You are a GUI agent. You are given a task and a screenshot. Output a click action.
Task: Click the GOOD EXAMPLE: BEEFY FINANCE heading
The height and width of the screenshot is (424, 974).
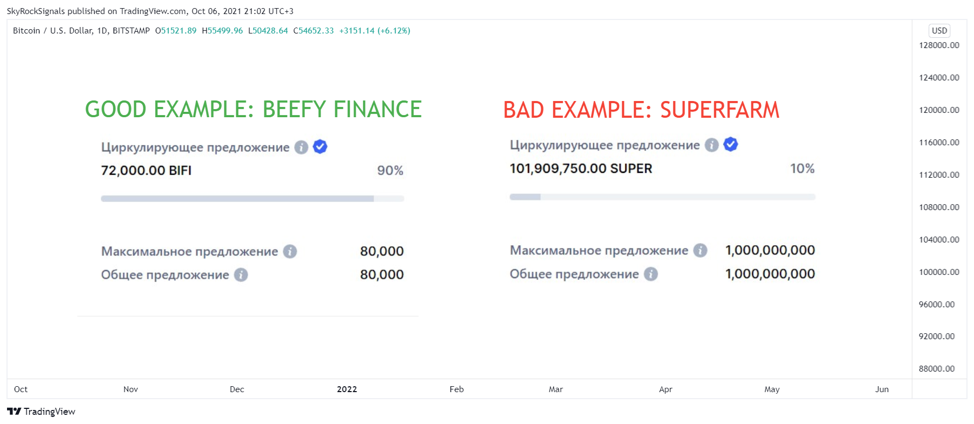253,110
